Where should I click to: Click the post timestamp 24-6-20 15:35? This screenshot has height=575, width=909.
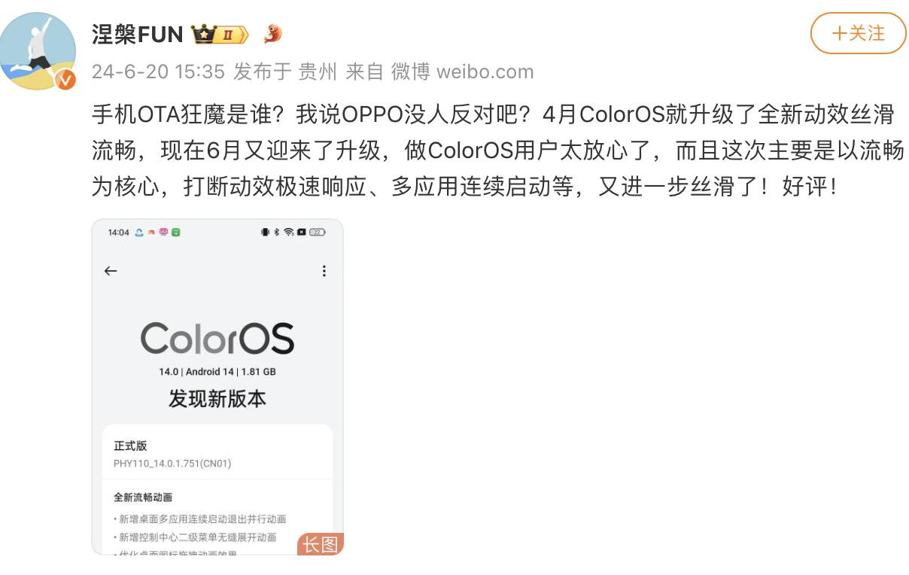(x=159, y=71)
